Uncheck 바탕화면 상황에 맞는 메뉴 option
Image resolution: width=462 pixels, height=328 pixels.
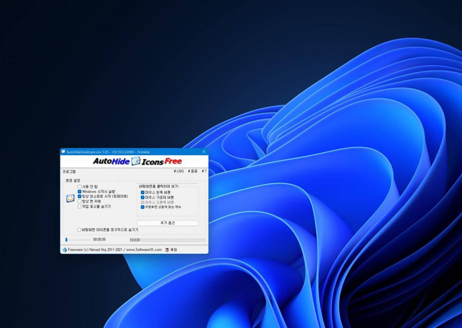tap(142, 207)
